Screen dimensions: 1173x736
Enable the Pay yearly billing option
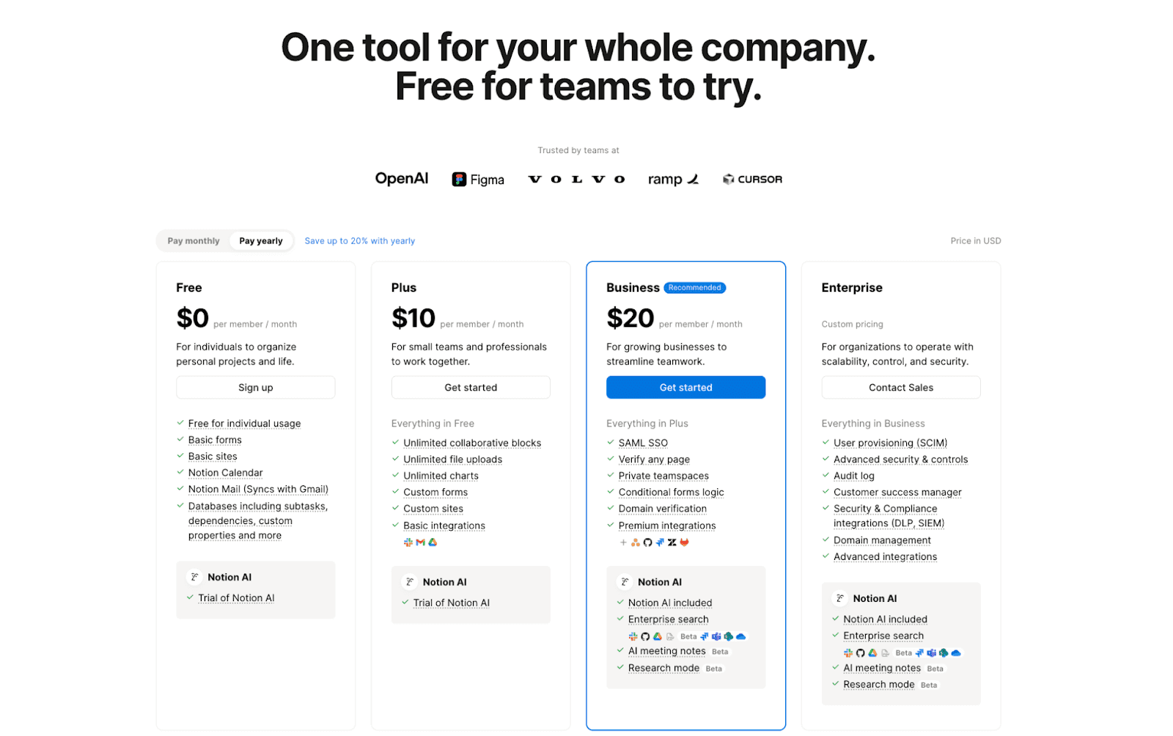pyautogui.click(x=260, y=240)
